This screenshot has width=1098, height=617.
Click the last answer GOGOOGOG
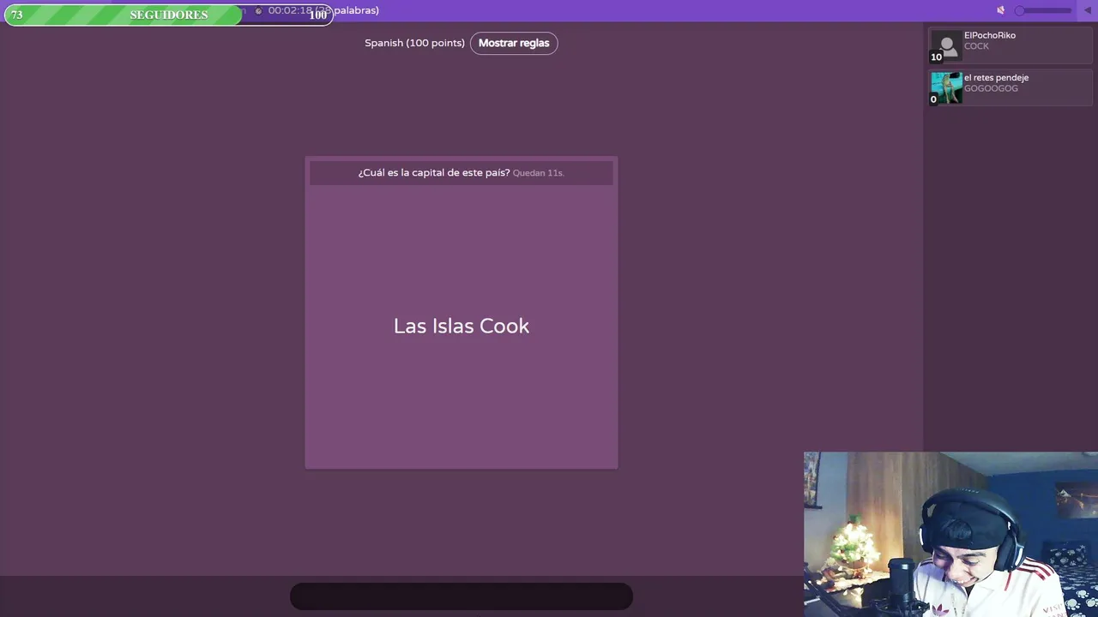tap(991, 89)
